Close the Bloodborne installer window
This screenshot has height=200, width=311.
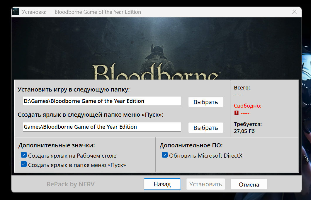pyautogui.click(x=294, y=12)
